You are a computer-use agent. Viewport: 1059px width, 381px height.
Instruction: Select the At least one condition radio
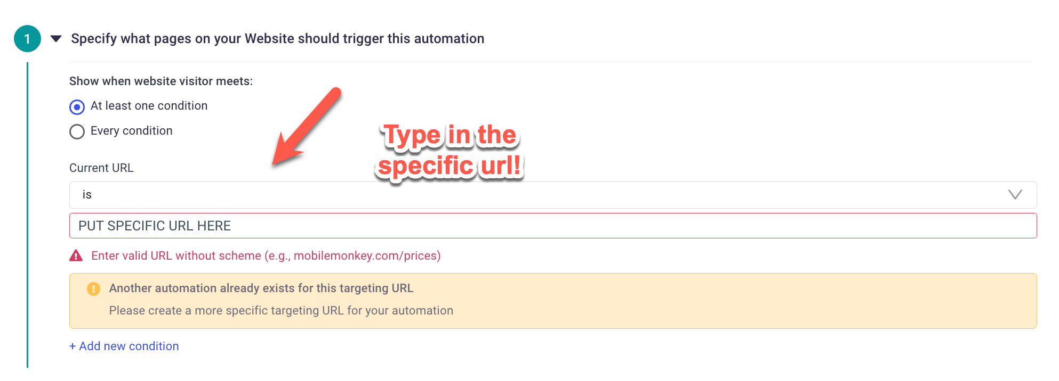click(x=77, y=107)
